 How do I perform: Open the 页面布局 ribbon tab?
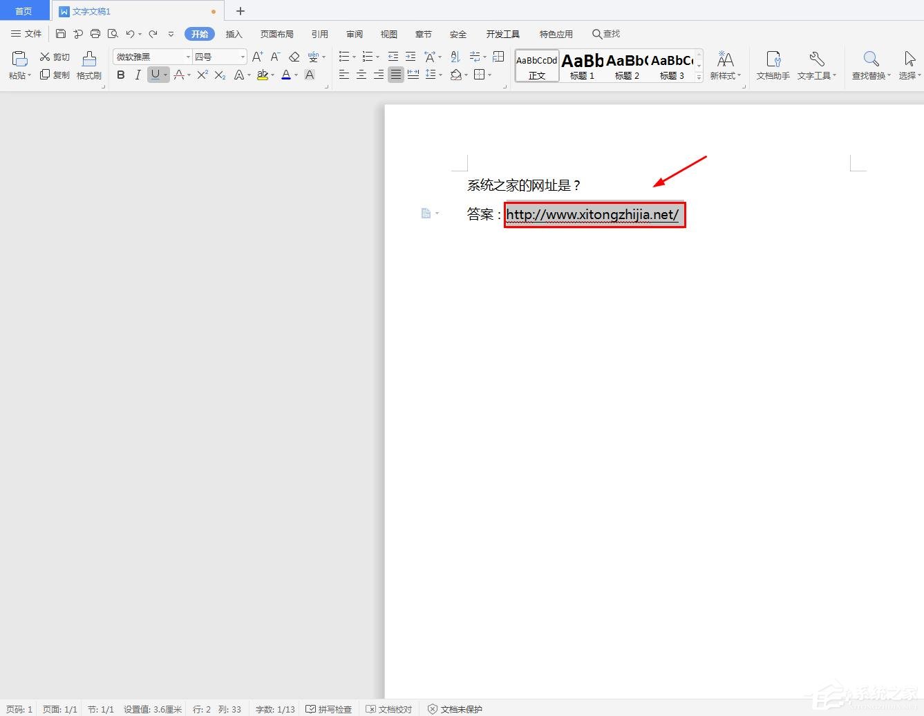click(276, 34)
